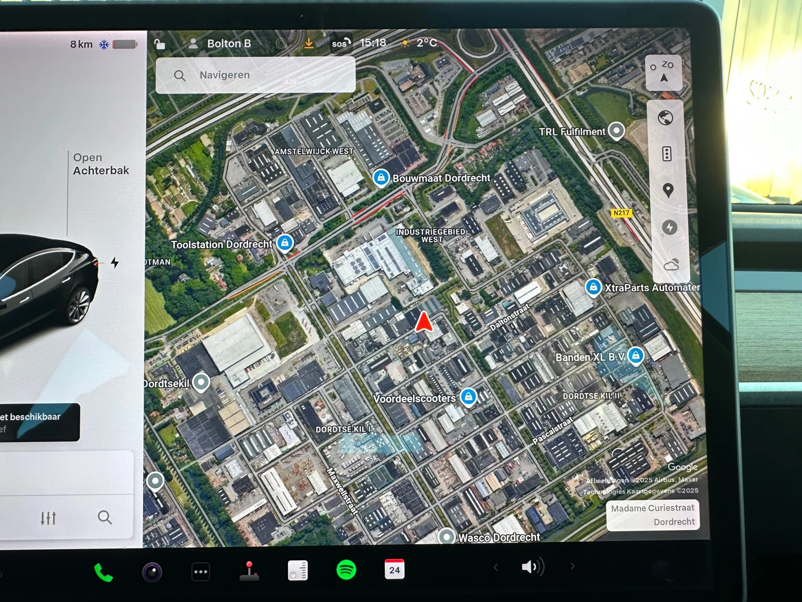
Task: Toggle traffic light display on map
Action: coord(667,154)
